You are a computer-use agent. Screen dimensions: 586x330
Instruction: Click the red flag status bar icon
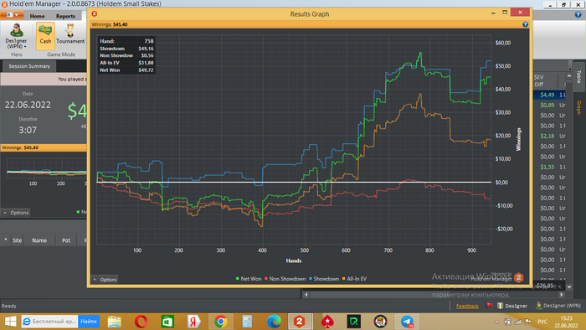coord(489,306)
